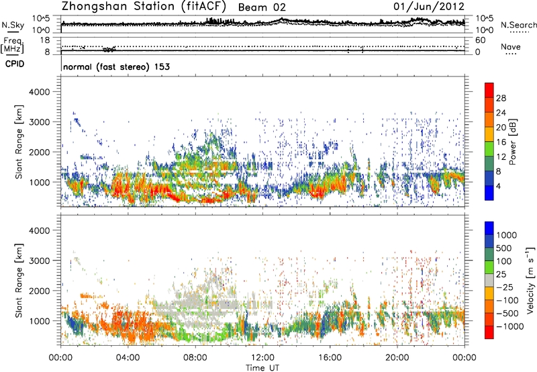
Task: Click inside the Power range-time plot
Action: tap(262, 142)
